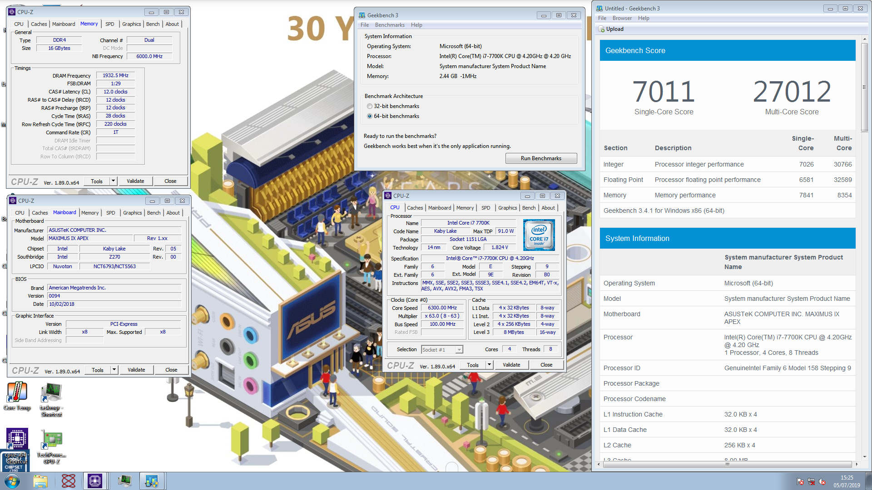
Task: Click Validate in the Mainboard CPU-Z window
Action: point(136,370)
